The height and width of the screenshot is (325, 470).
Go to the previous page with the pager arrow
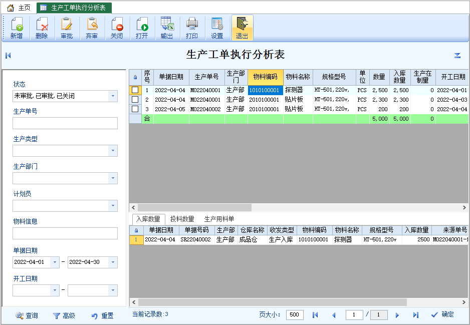[x=334, y=315]
